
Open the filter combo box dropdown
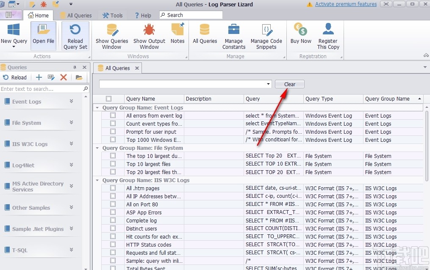(268, 84)
